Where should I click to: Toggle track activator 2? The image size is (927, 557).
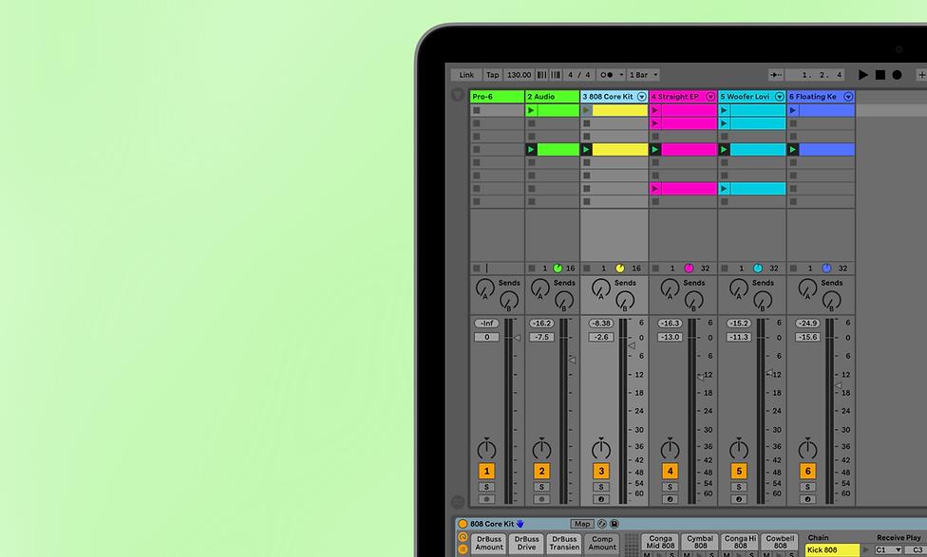541,471
